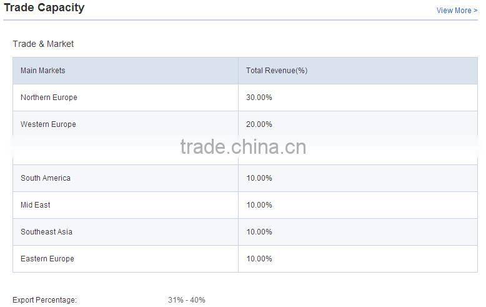The height and width of the screenshot is (307, 486).
Task: Select the Northern Europe market row
Action: tap(49, 98)
